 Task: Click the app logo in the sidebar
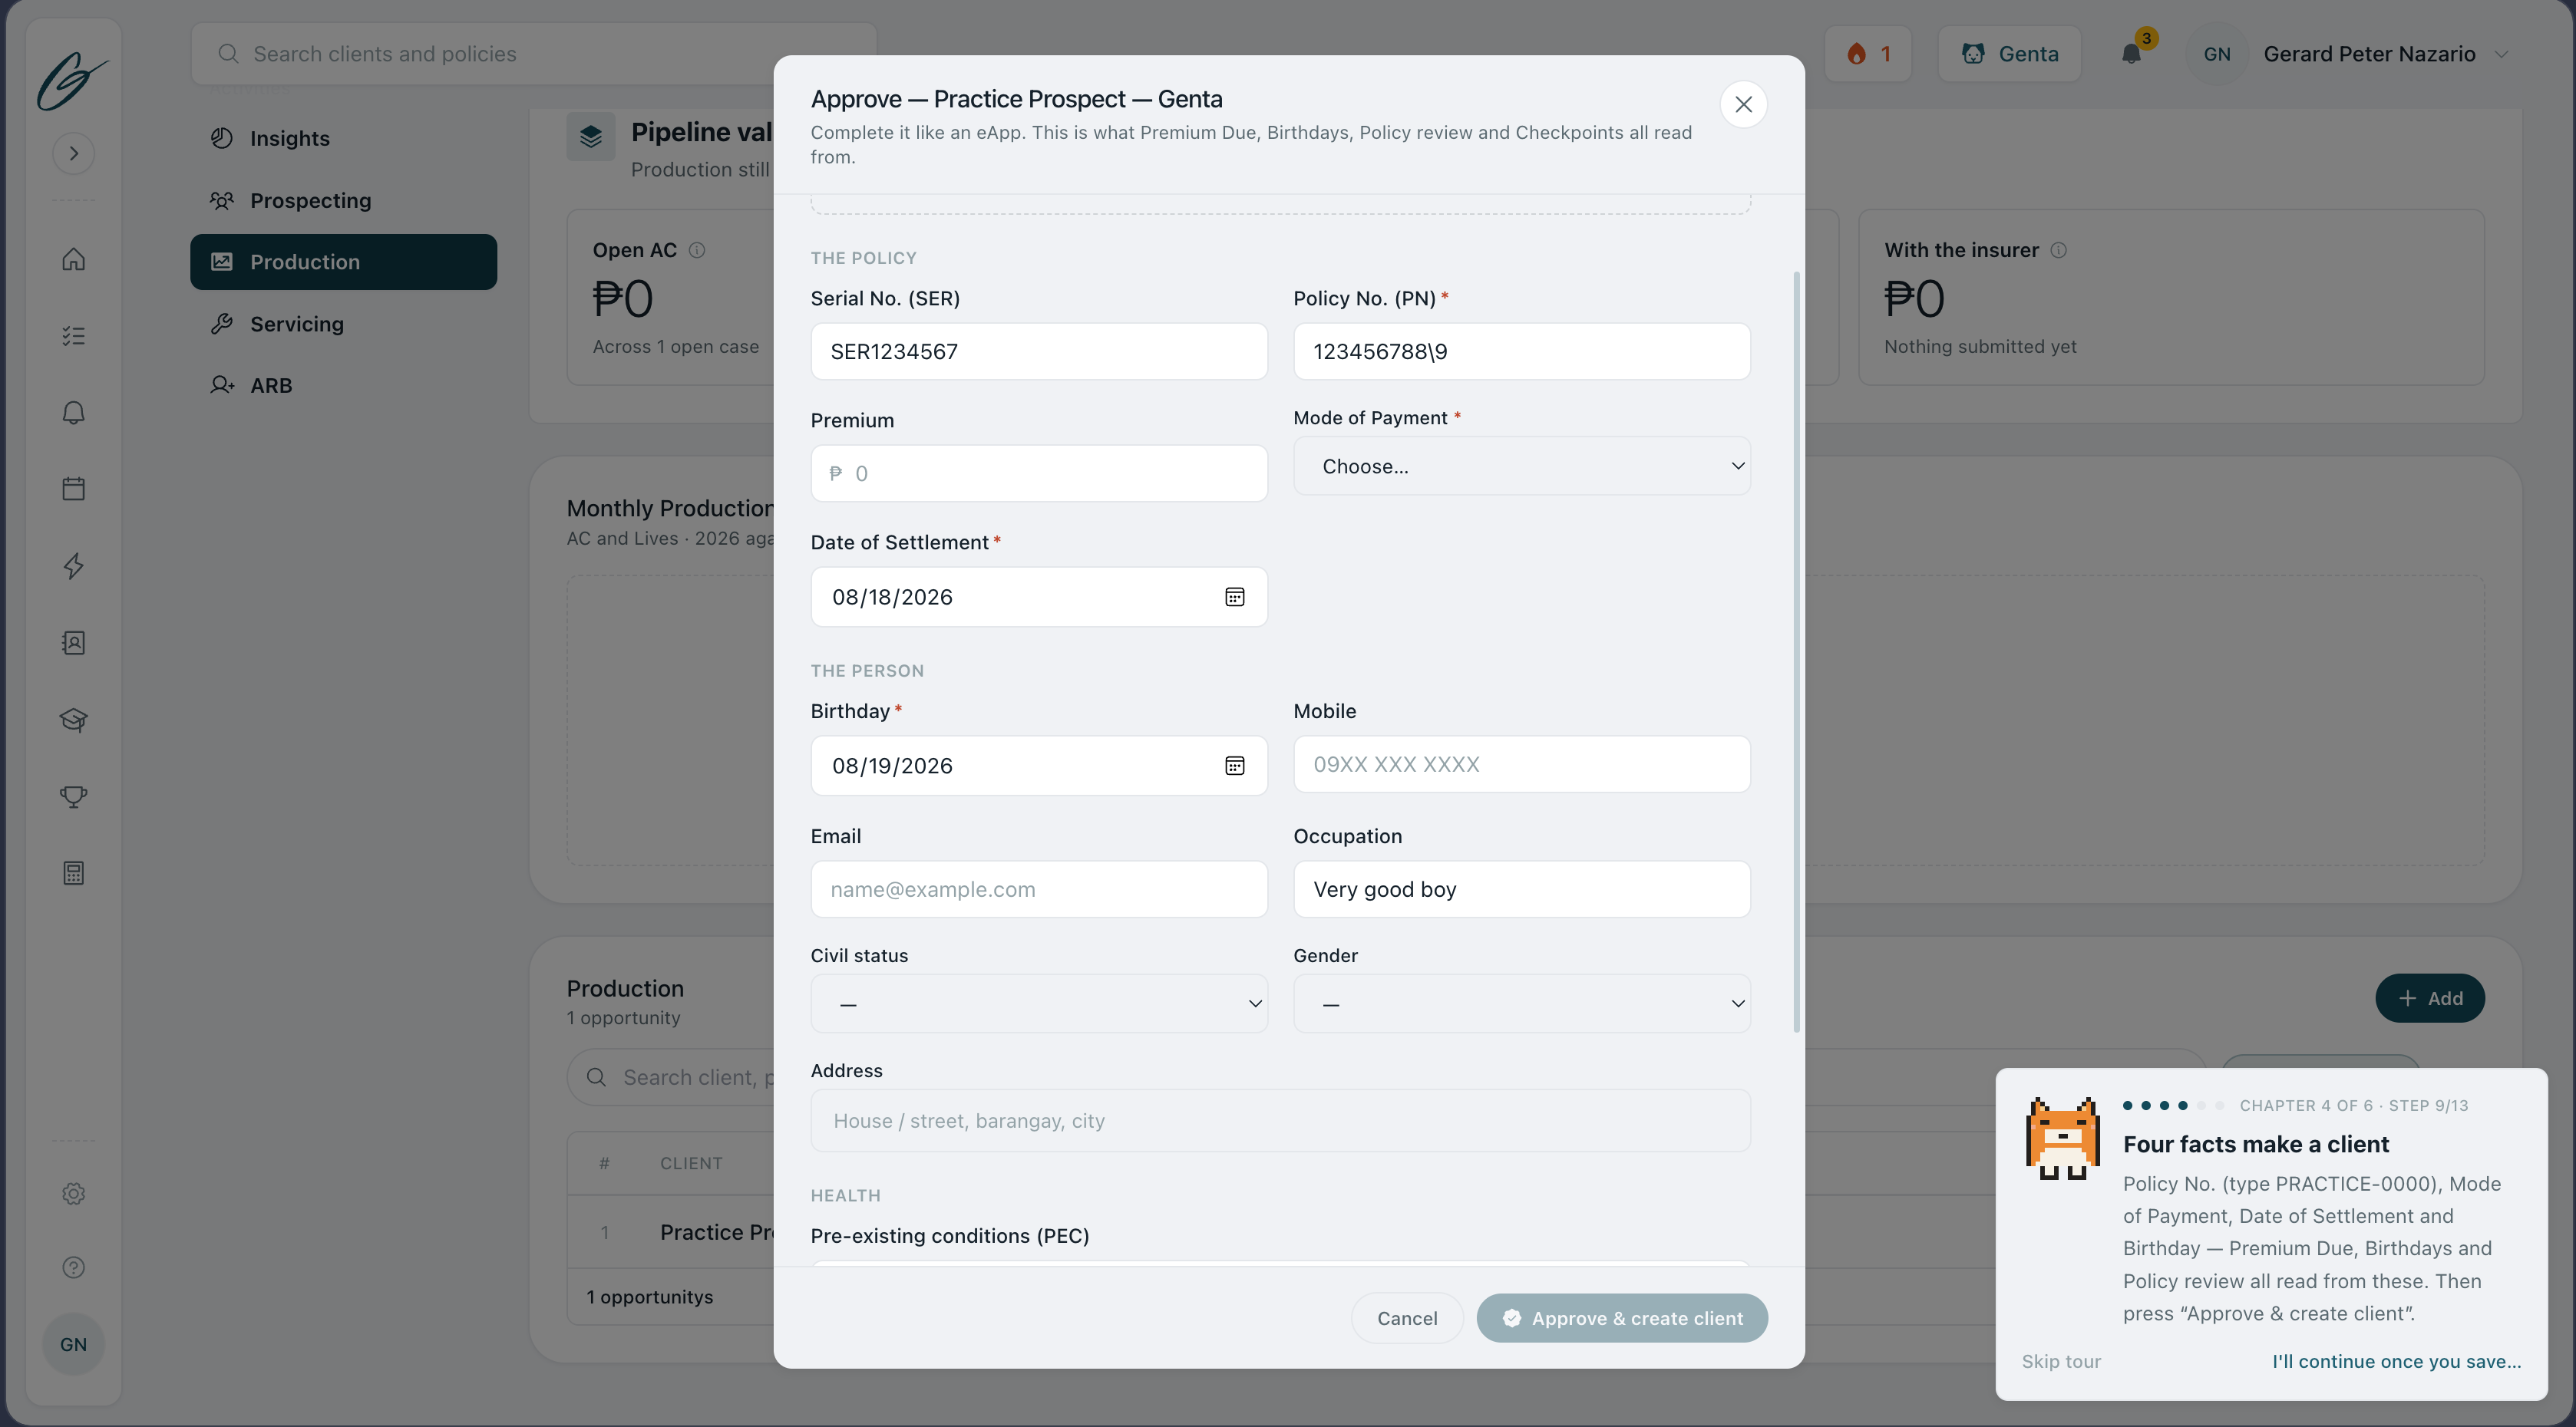coord(73,80)
